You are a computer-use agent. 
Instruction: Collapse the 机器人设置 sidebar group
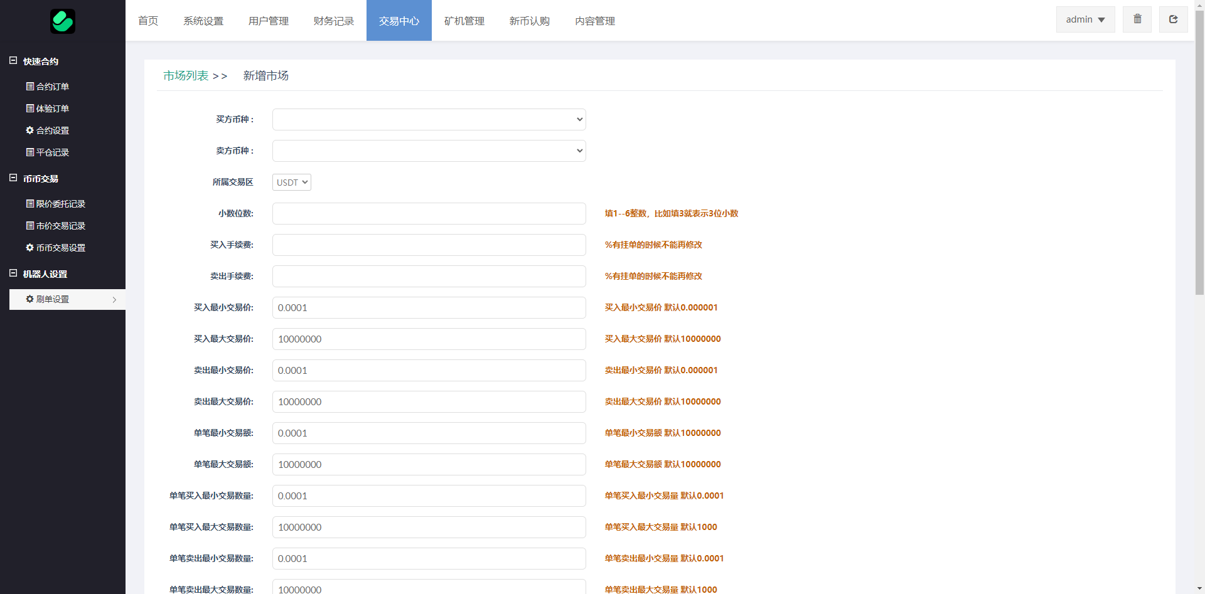[13, 273]
